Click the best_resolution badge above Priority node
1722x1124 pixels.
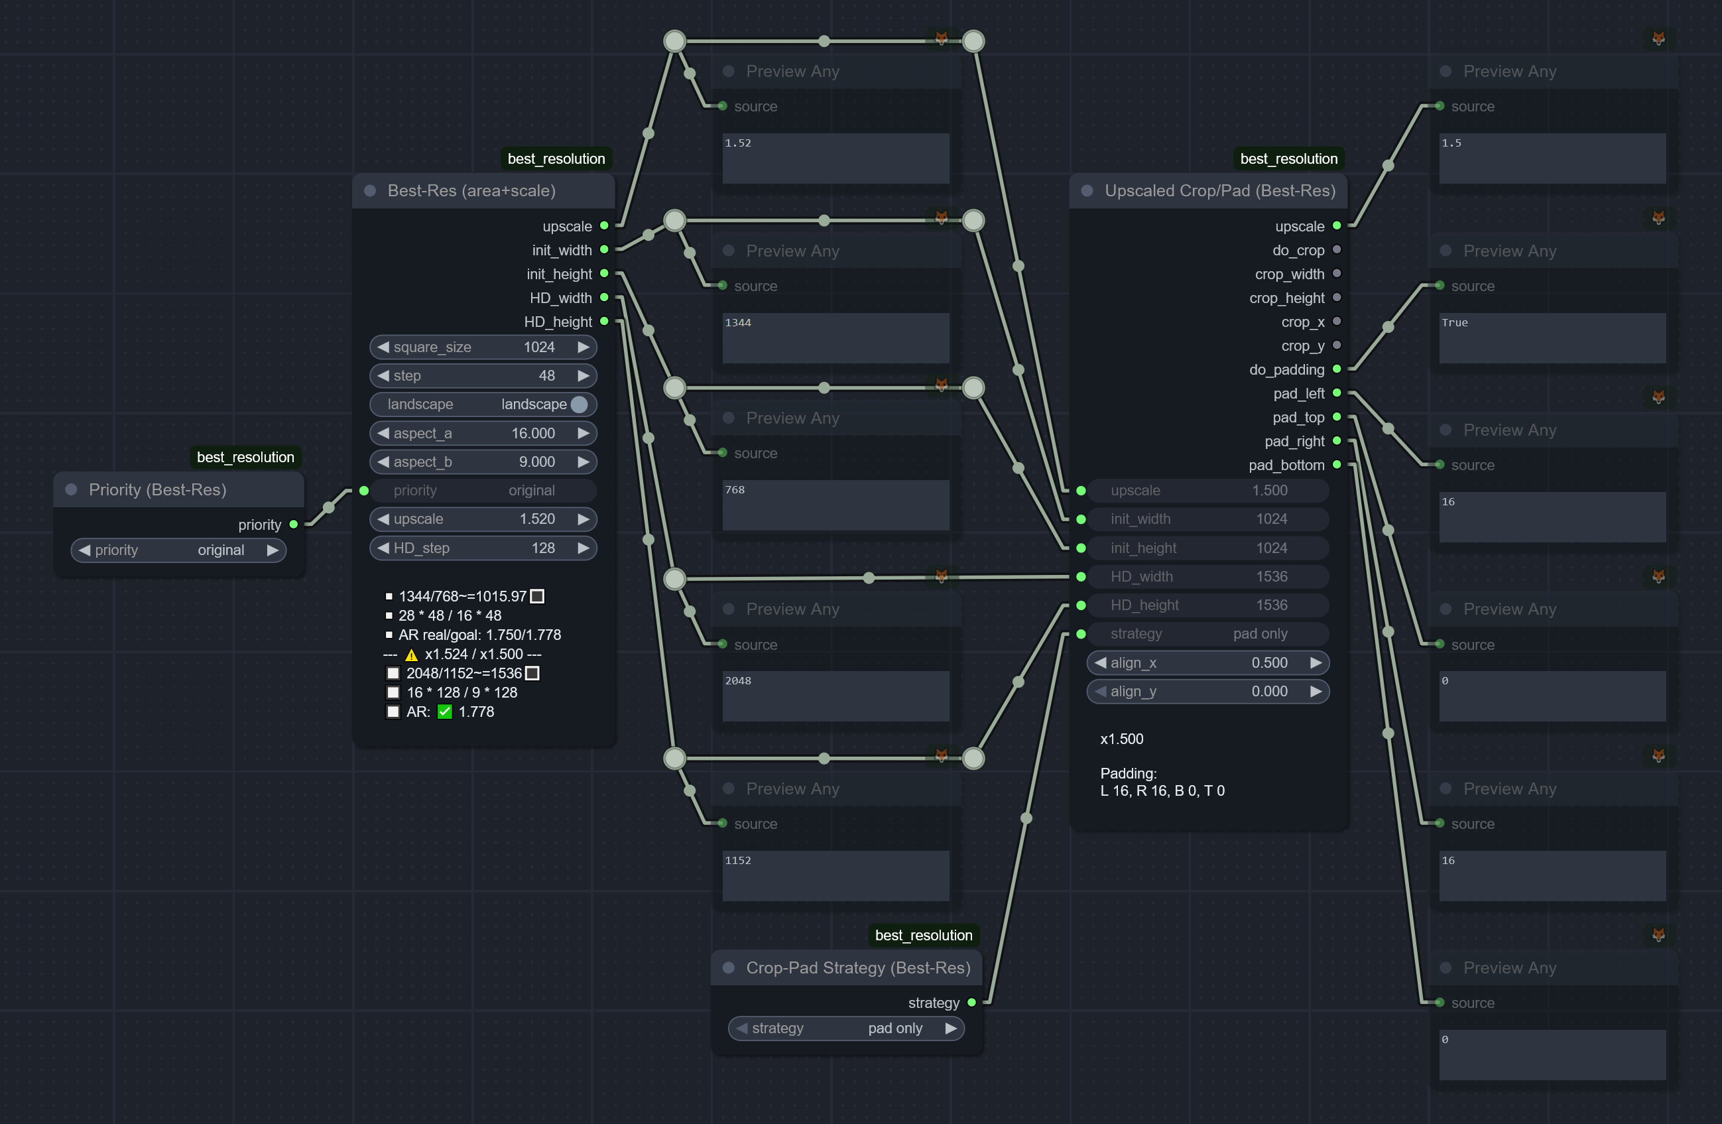click(x=245, y=457)
